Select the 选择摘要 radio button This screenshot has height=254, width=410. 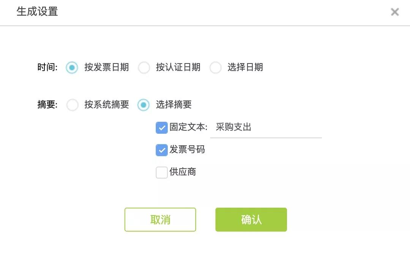[143, 105]
